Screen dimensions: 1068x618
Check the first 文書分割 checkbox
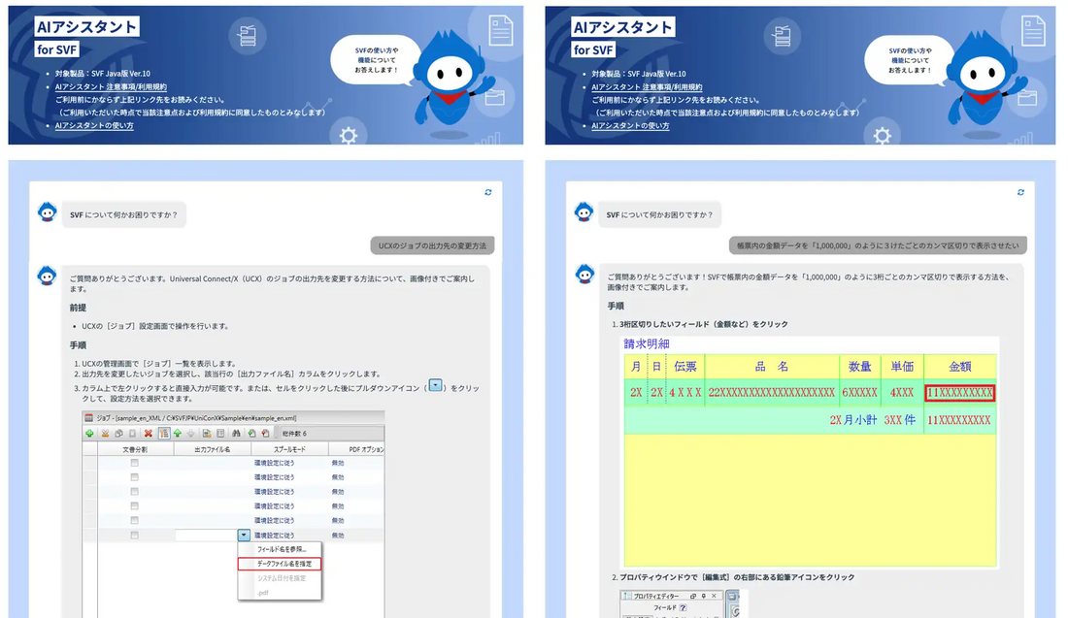click(134, 462)
